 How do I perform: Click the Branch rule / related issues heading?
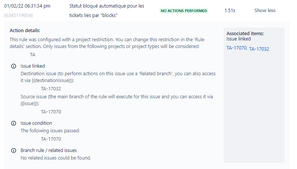[49, 150]
